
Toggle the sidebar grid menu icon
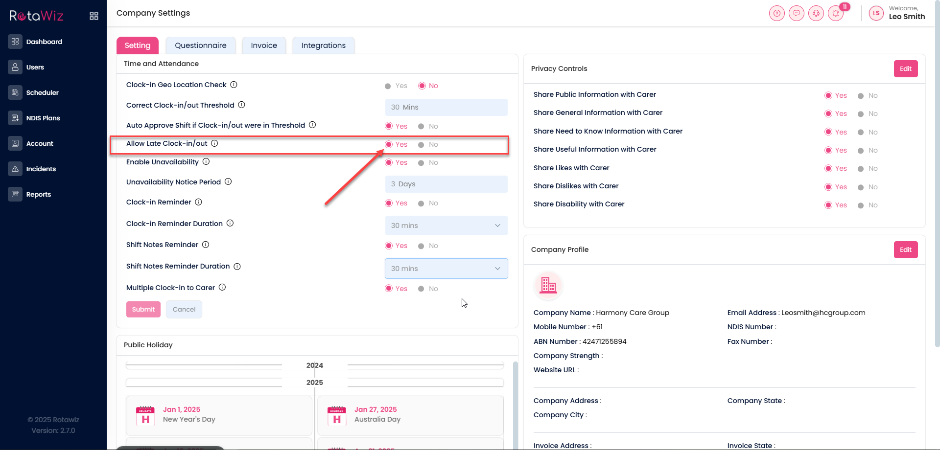[94, 16]
